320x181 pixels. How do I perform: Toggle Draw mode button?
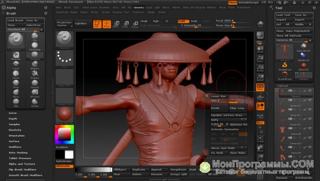107,24
